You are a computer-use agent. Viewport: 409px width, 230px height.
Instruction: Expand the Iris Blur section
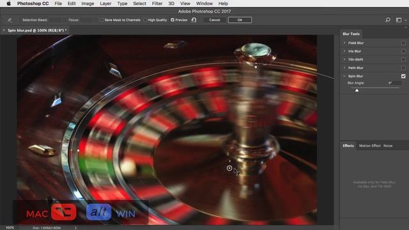tap(344, 51)
